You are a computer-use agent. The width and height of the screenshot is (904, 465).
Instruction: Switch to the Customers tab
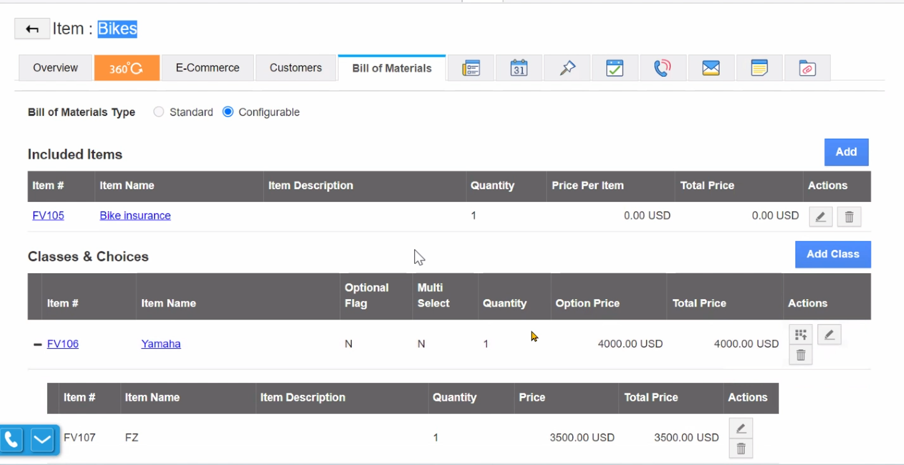tap(295, 68)
